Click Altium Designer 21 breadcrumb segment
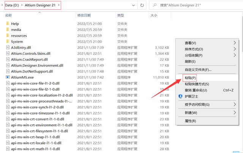The width and height of the screenshot is (243, 153). 40,5
